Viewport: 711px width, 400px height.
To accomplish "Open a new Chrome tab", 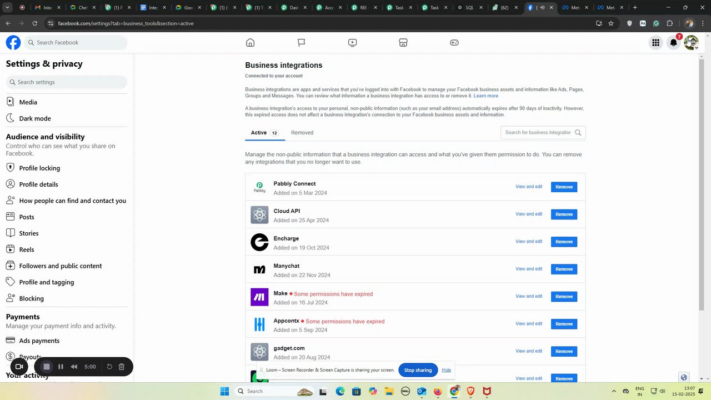I will (635, 8).
